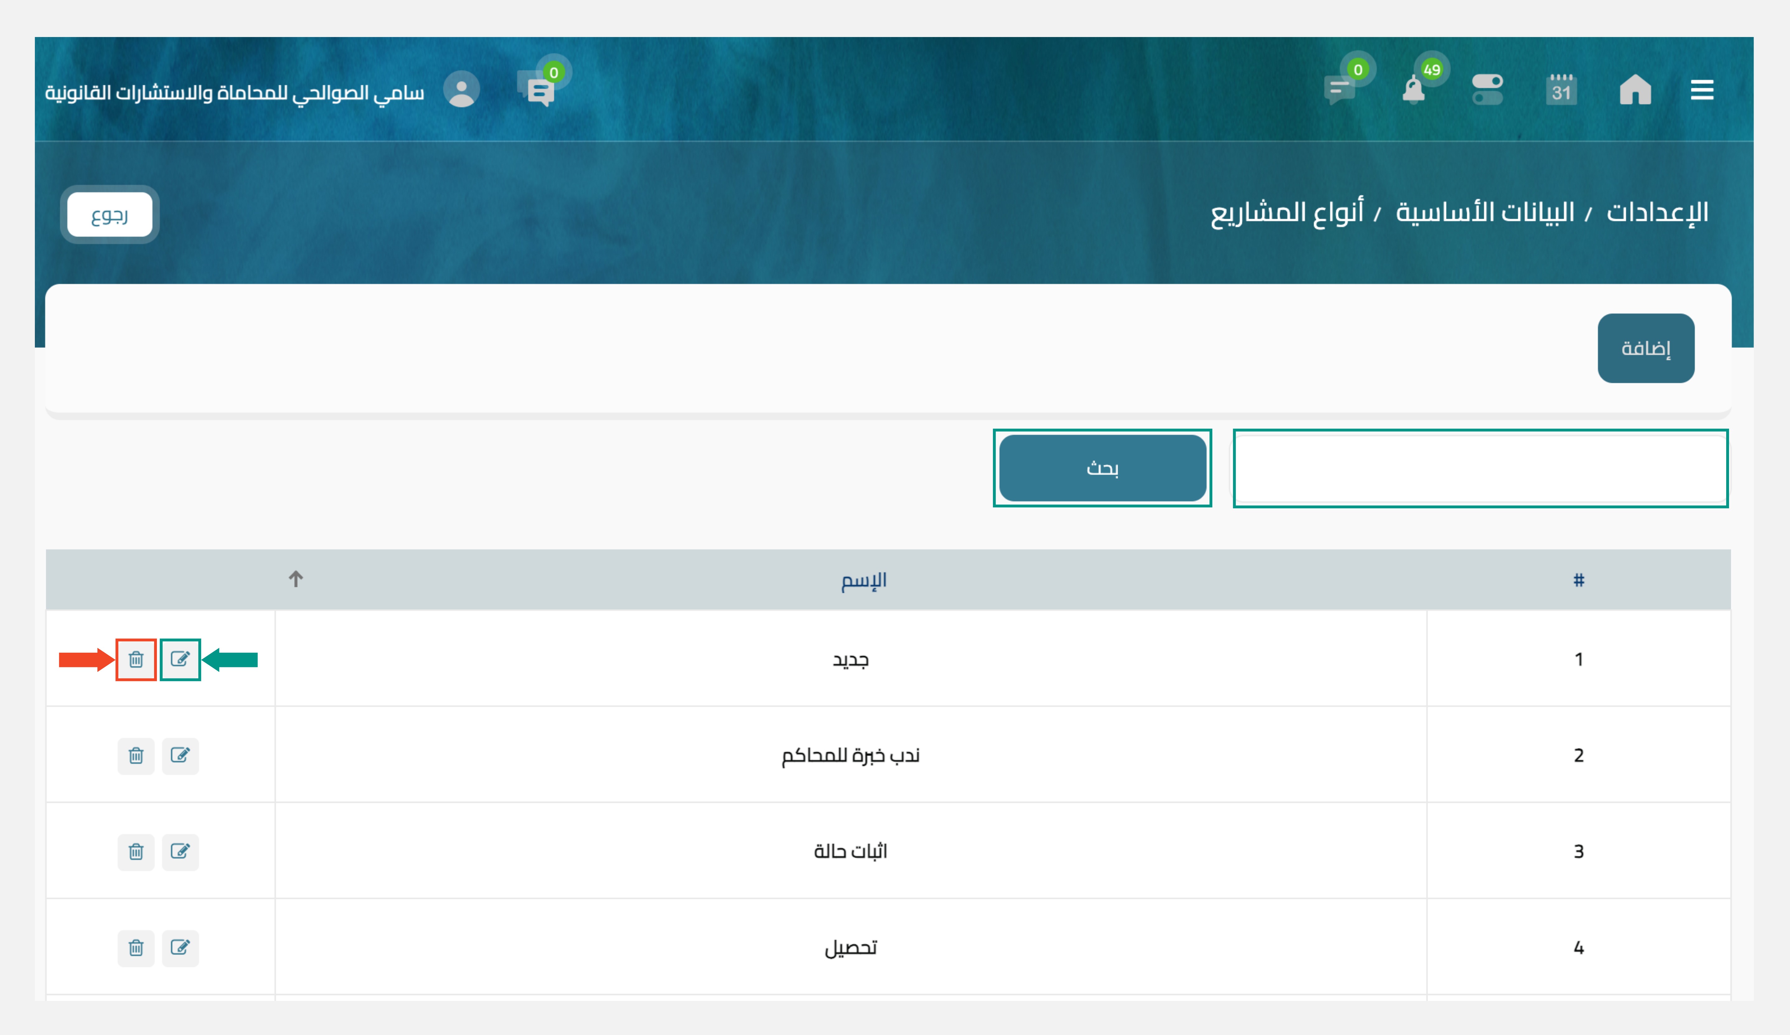Open the calendar 31 icon
1790x1035 pixels.
[1561, 90]
